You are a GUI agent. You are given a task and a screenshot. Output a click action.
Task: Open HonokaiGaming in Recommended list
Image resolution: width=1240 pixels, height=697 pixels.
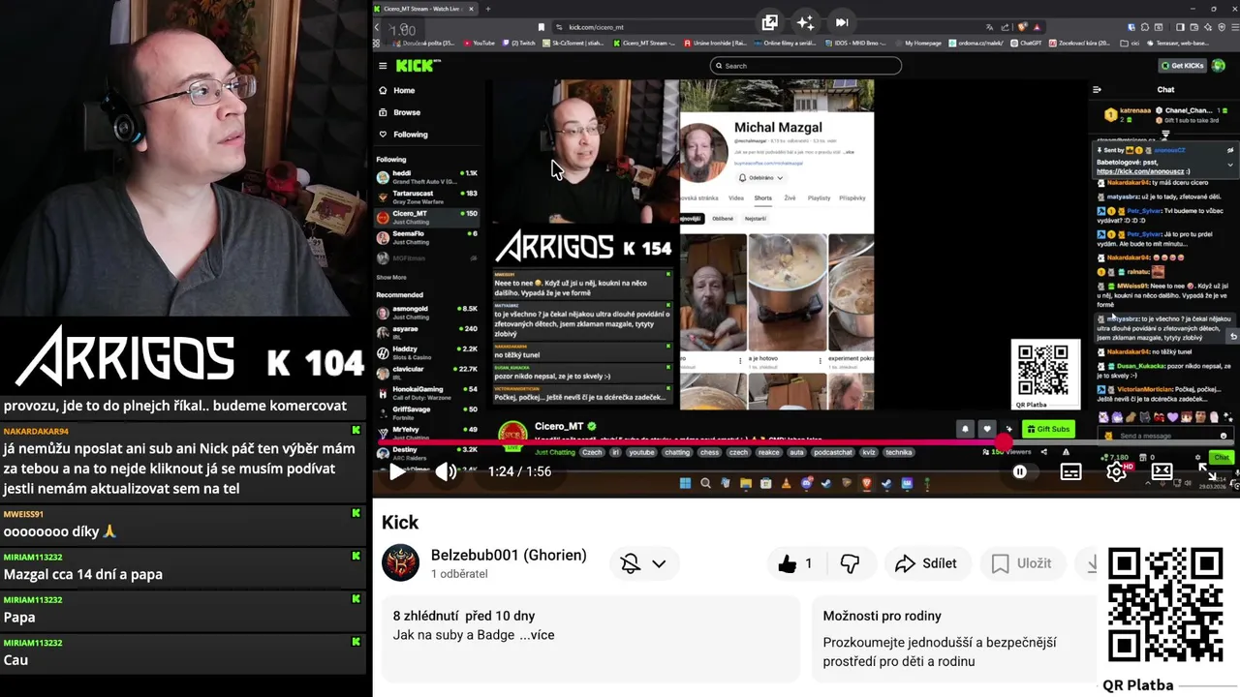pos(427,392)
